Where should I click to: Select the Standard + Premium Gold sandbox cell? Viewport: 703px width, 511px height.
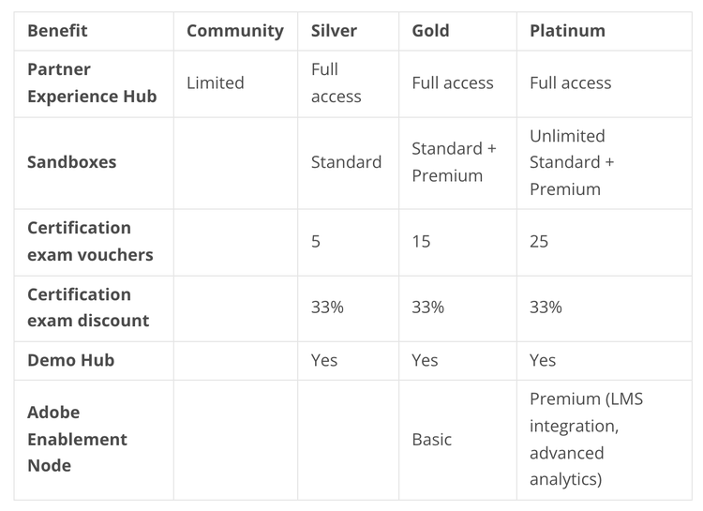(x=454, y=162)
